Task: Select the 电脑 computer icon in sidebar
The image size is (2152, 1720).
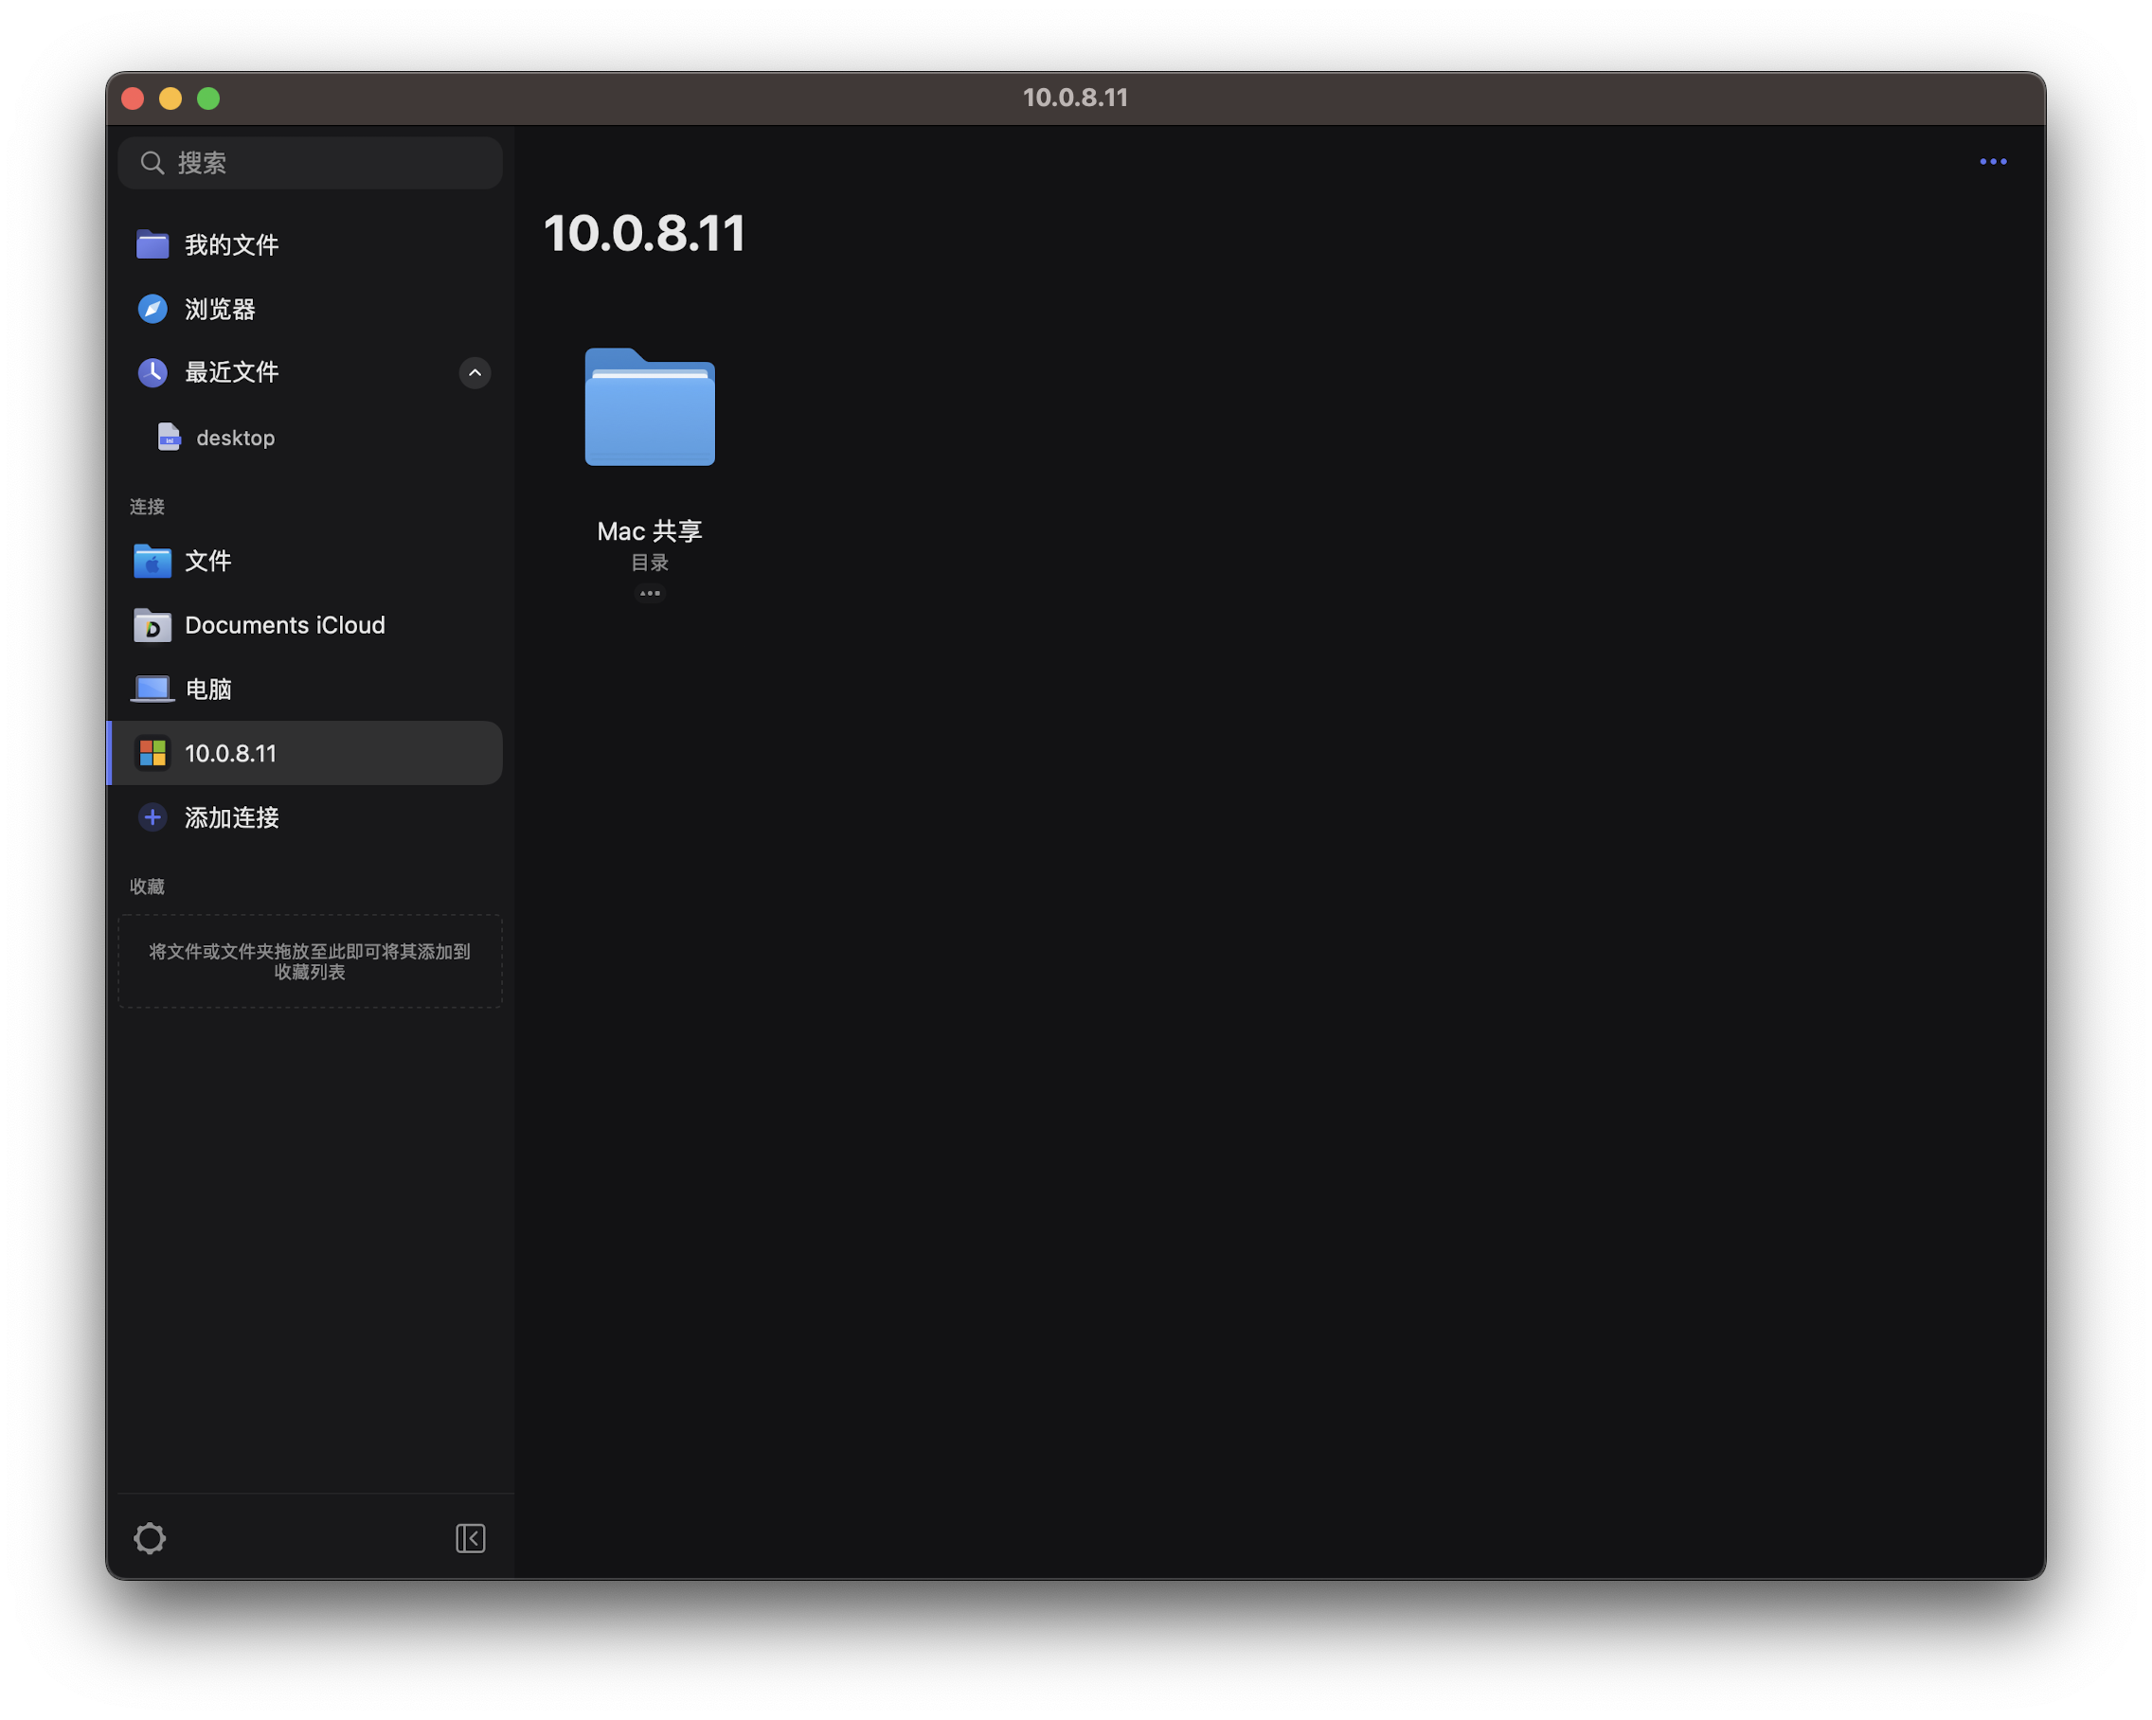Action: click(152, 689)
